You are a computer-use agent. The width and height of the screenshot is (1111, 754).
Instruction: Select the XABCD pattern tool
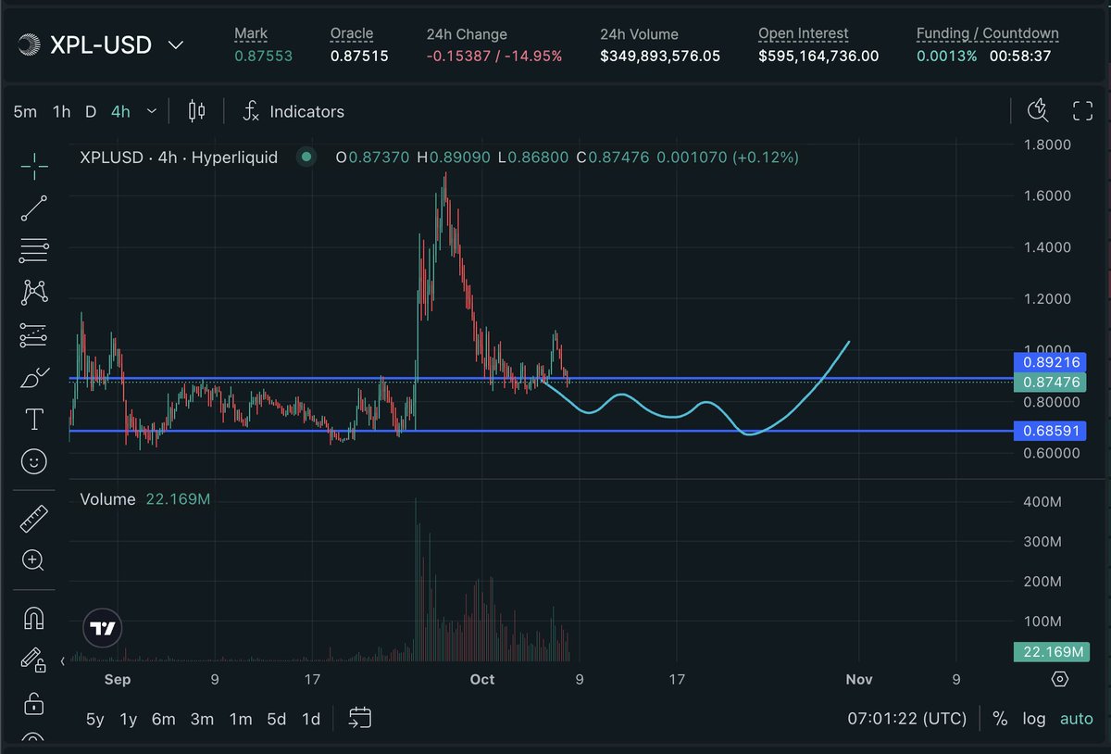[34, 293]
